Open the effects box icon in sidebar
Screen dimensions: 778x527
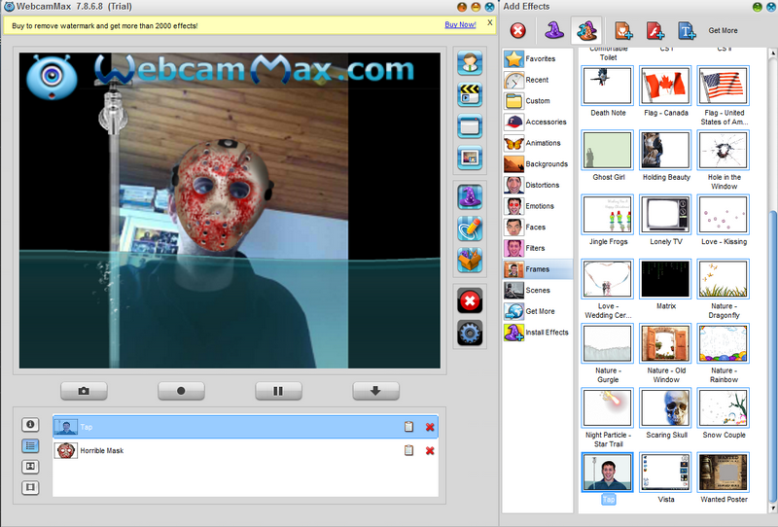470,260
